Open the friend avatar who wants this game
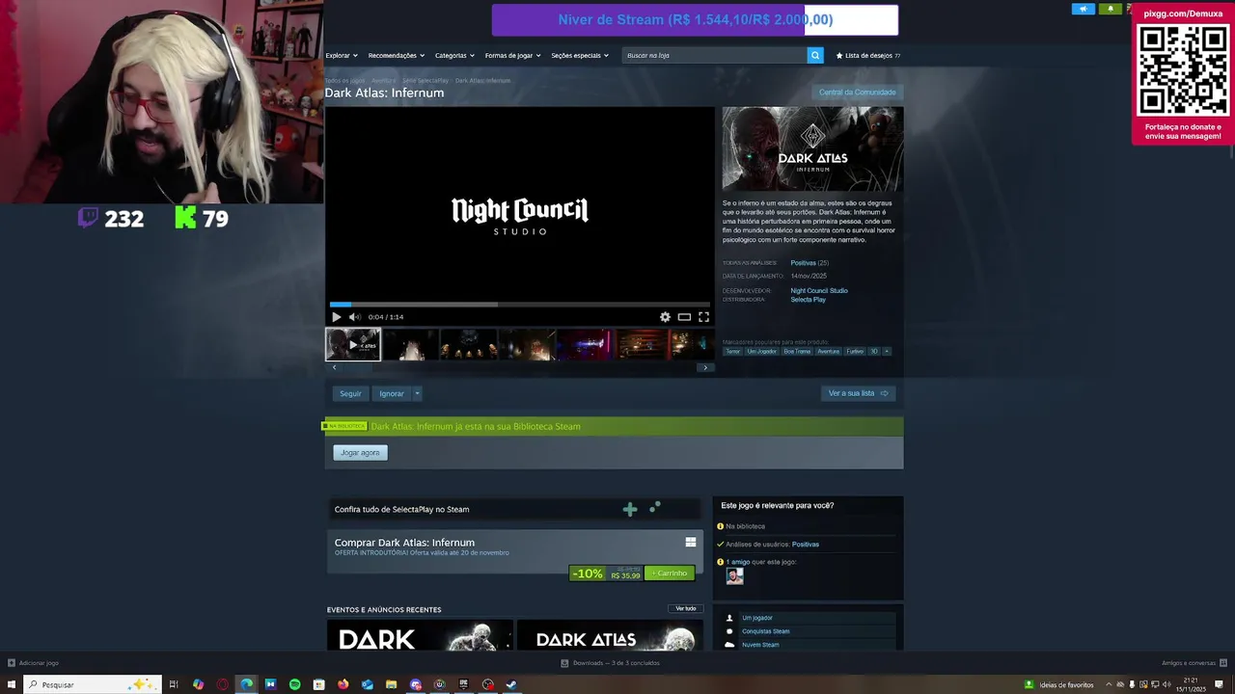 pyautogui.click(x=735, y=576)
